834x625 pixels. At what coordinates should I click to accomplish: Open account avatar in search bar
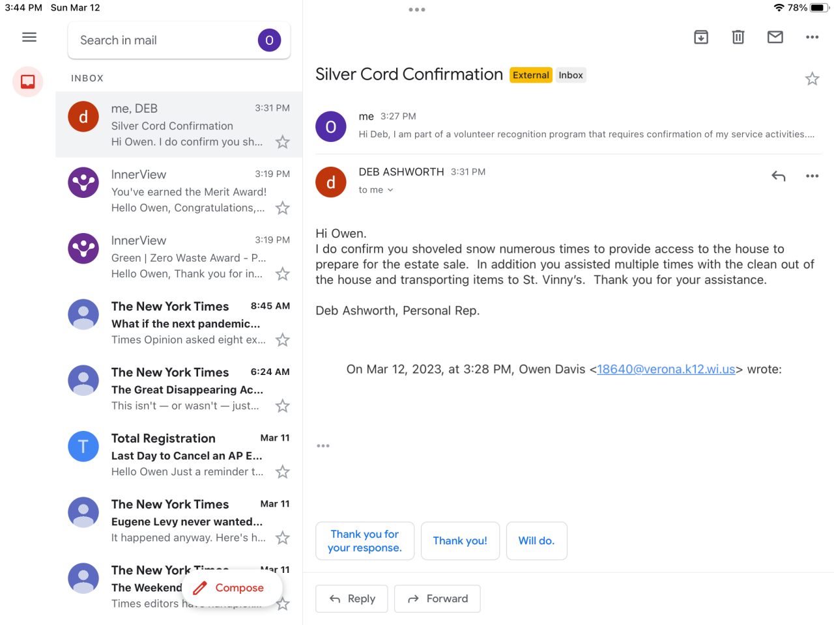pyautogui.click(x=269, y=40)
